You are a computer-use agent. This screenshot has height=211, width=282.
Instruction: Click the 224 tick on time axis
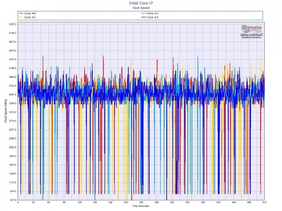[126, 202]
